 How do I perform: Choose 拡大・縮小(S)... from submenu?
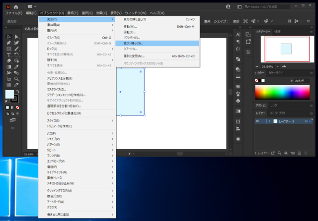[x=157, y=43]
